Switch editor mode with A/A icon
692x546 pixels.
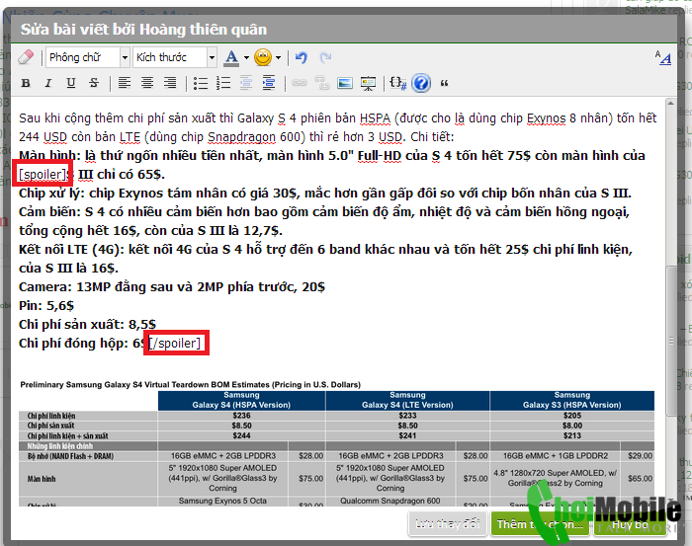(663, 57)
